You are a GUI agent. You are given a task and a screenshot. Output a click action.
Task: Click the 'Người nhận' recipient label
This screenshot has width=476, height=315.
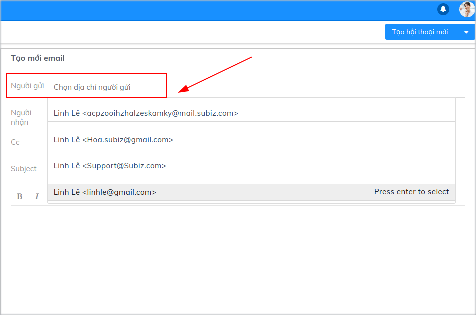(21, 117)
